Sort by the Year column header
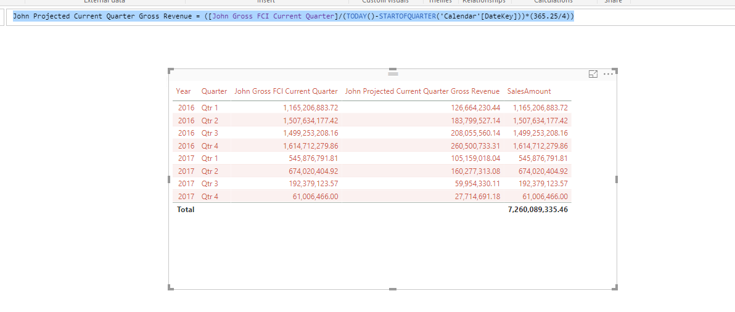This screenshot has height=312, width=735. (183, 91)
